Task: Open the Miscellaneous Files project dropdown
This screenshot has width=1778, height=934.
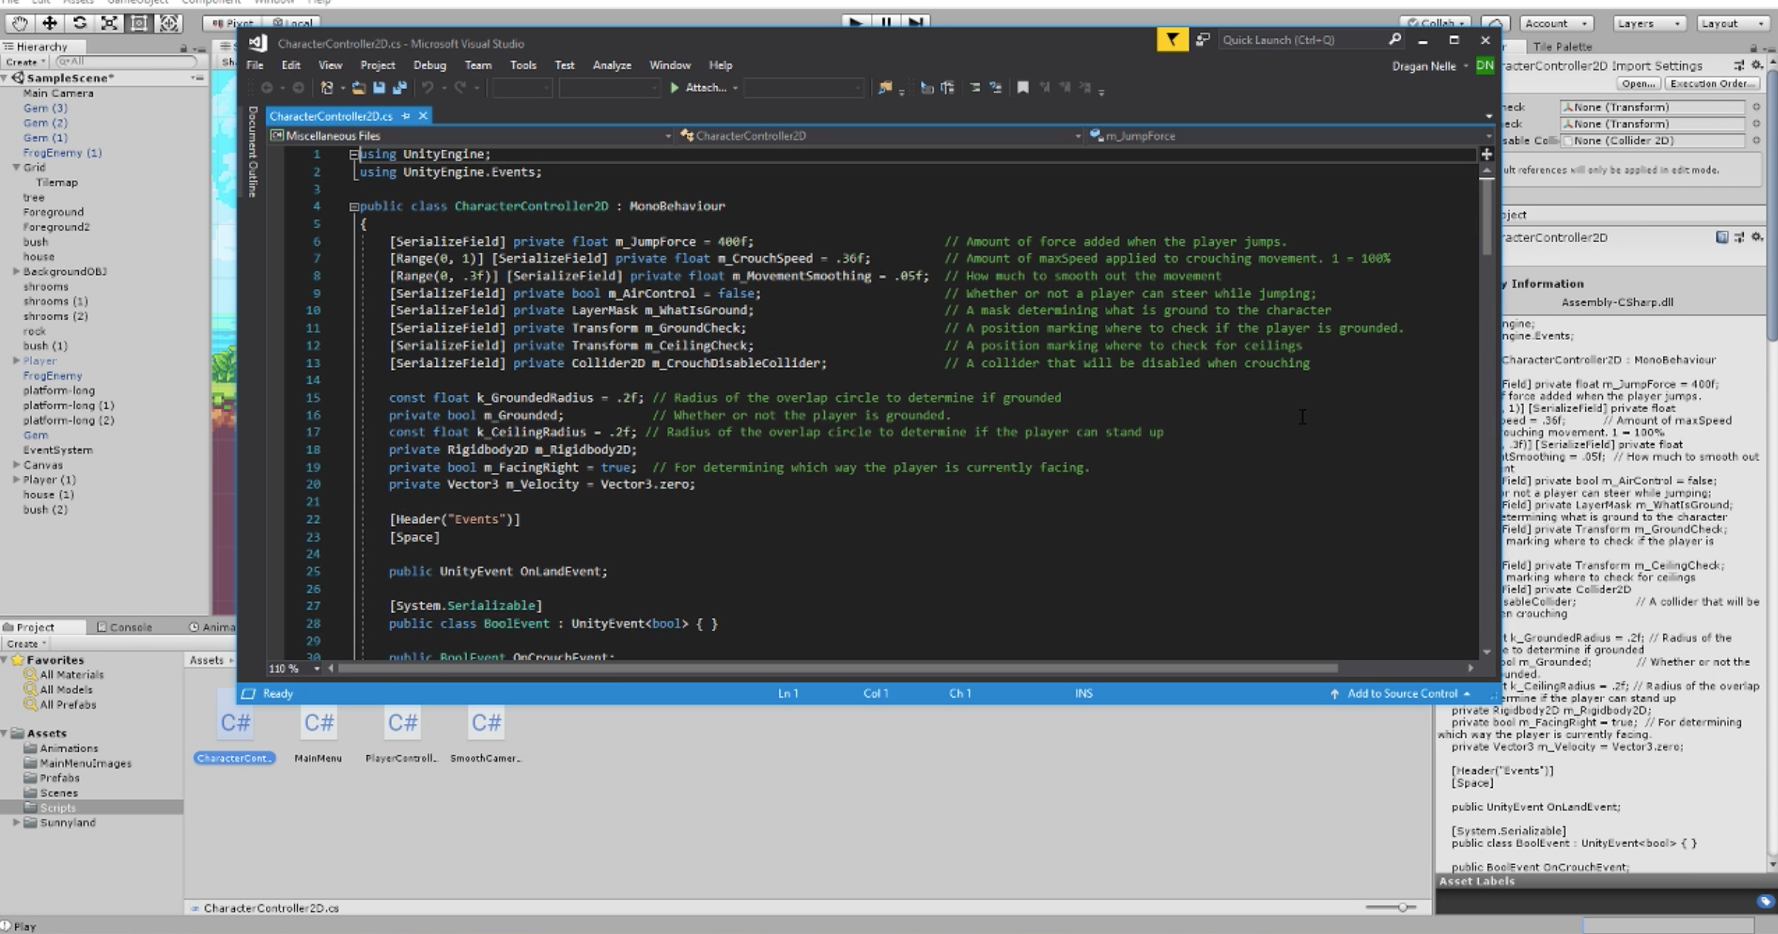Action: (x=666, y=136)
